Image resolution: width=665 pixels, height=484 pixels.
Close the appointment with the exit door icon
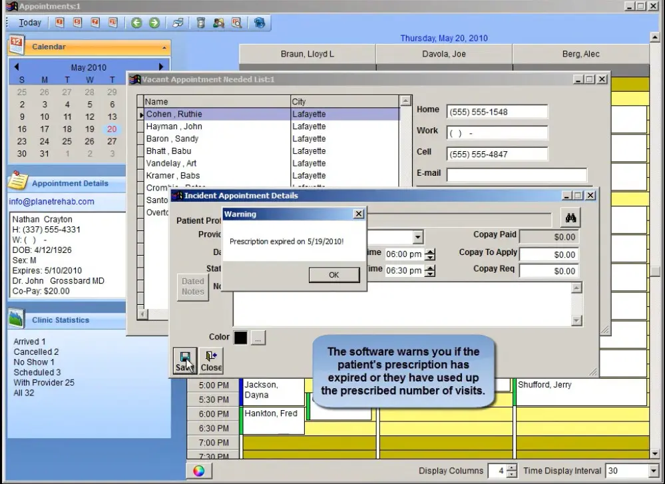coord(211,360)
